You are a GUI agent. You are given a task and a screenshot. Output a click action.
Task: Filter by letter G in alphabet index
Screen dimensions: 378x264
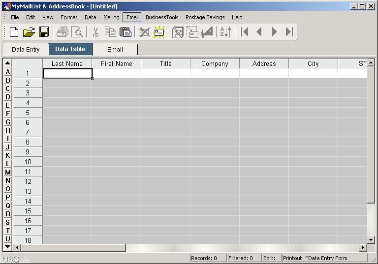click(8, 122)
